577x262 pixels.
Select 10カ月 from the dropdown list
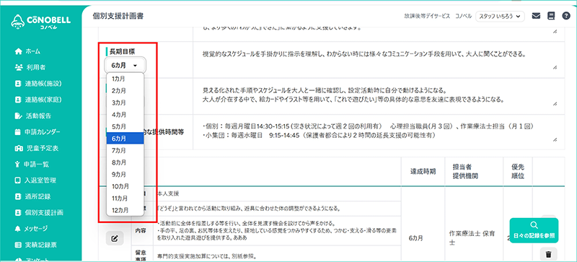click(125, 186)
